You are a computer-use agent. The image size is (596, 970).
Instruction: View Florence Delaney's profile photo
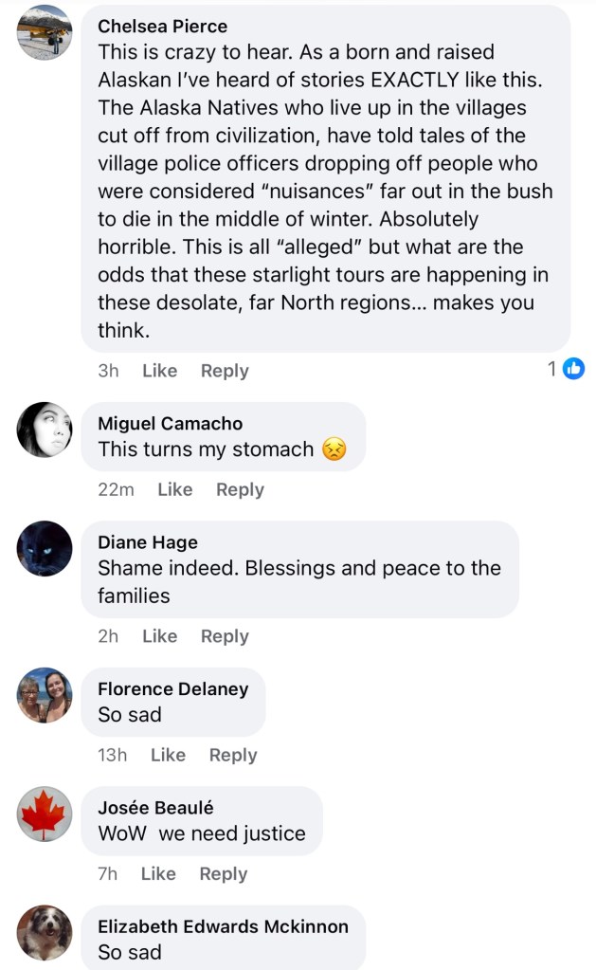[x=45, y=695]
